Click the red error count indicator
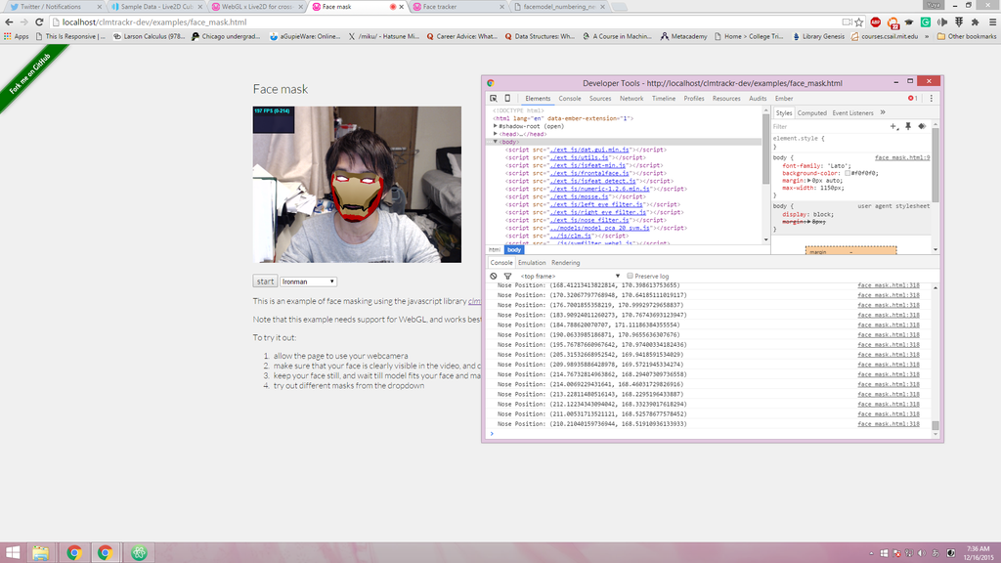Viewport: 1001px width, 563px height. pos(912,99)
